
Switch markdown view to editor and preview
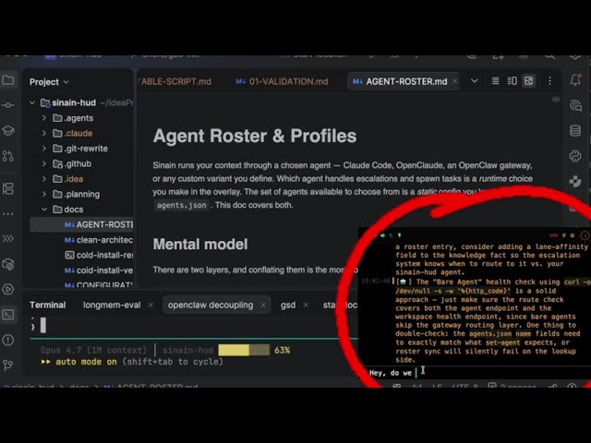pos(512,81)
